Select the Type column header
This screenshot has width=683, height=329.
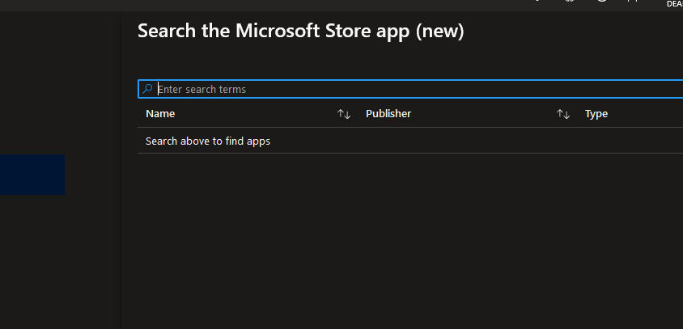(x=596, y=114)
